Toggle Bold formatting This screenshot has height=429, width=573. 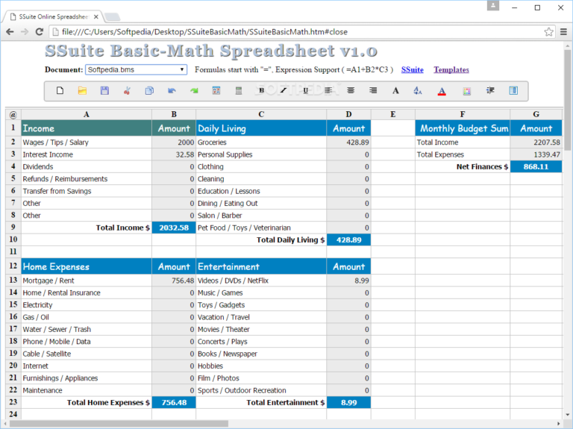[x=261, y=90]
